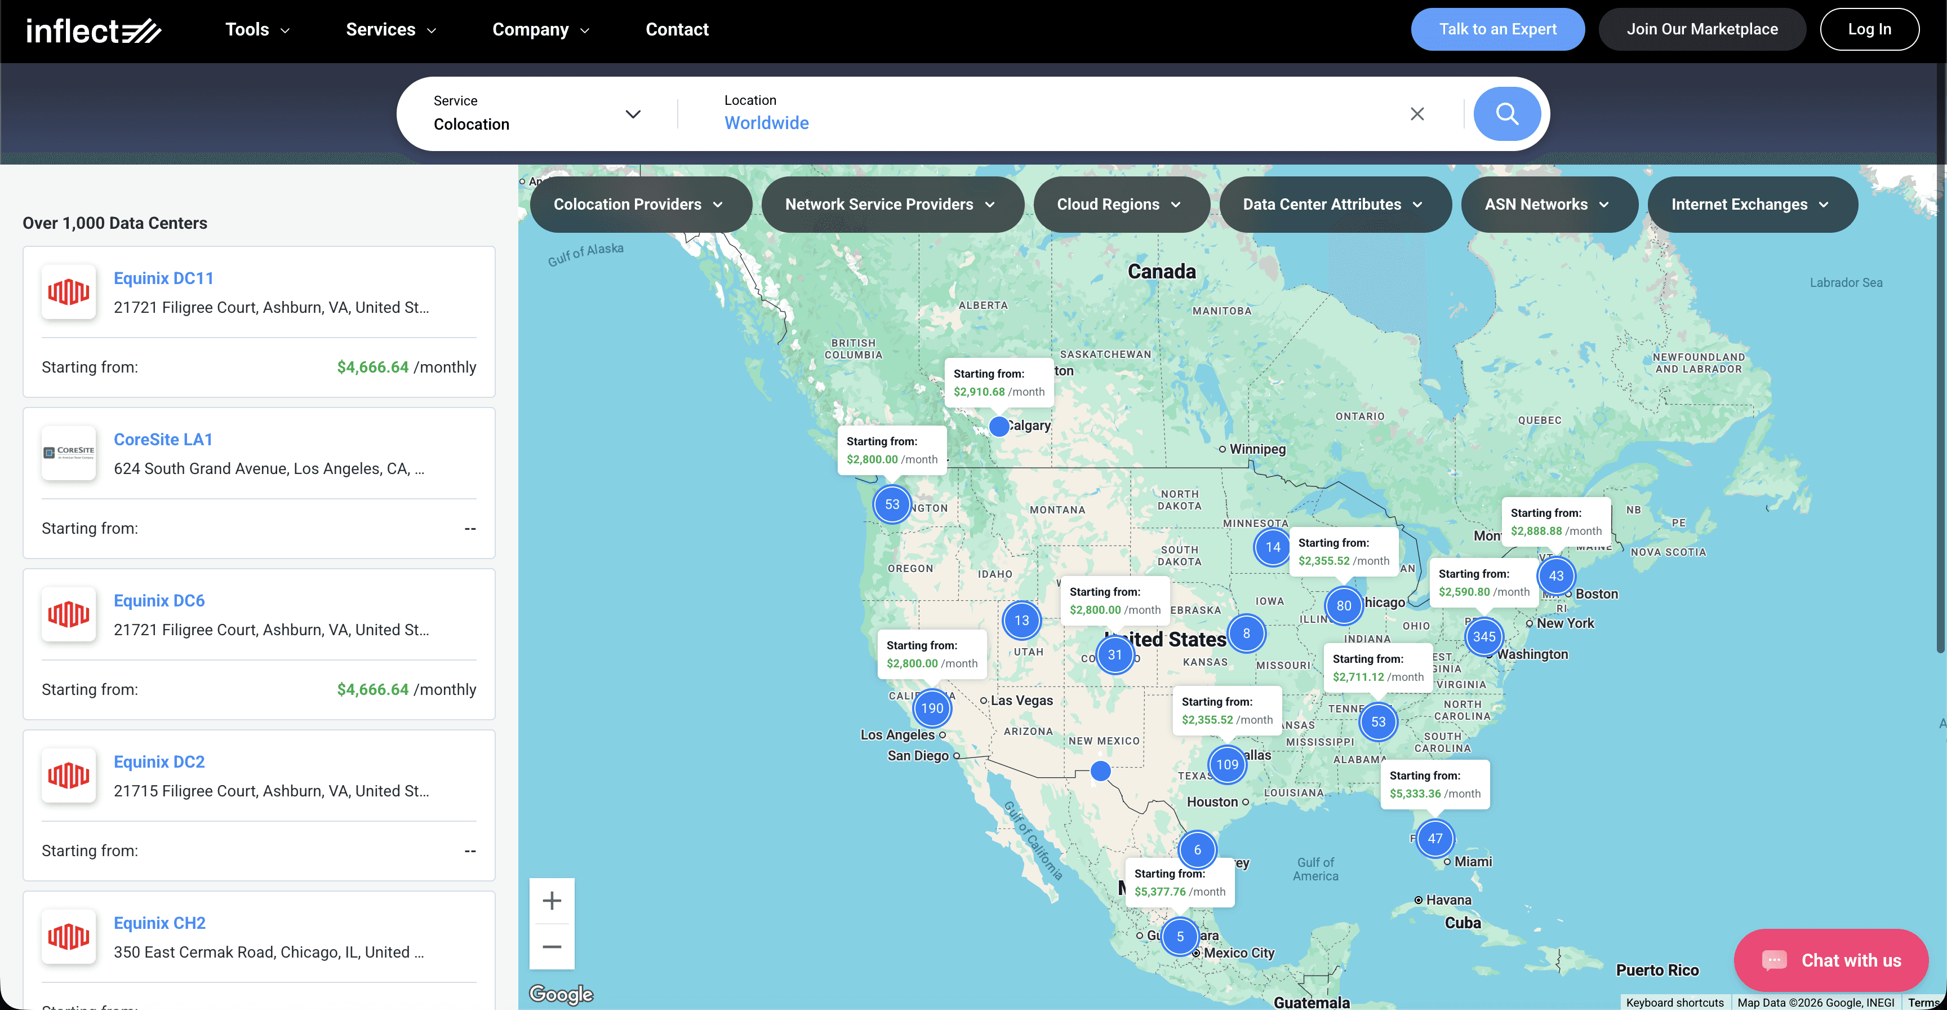Click the Equinix logo on the CH2 card
Viewport: 1947px width, 1010px height.
click(x=68, y=937)
